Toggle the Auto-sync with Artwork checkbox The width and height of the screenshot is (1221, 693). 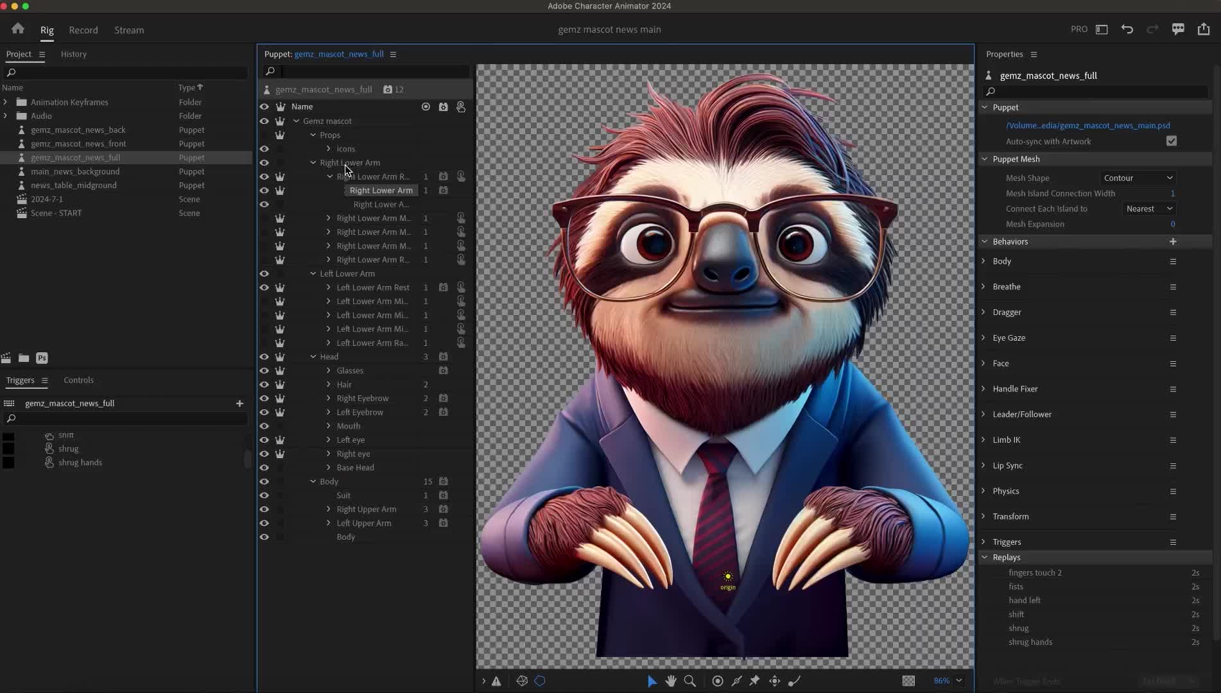pyautogui.click(x=1172, y=141)
